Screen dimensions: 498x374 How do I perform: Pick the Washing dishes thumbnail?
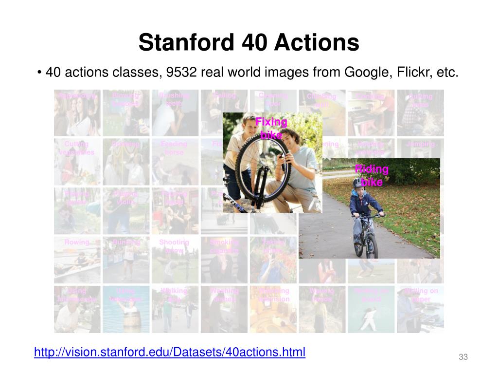click(224, 309)
